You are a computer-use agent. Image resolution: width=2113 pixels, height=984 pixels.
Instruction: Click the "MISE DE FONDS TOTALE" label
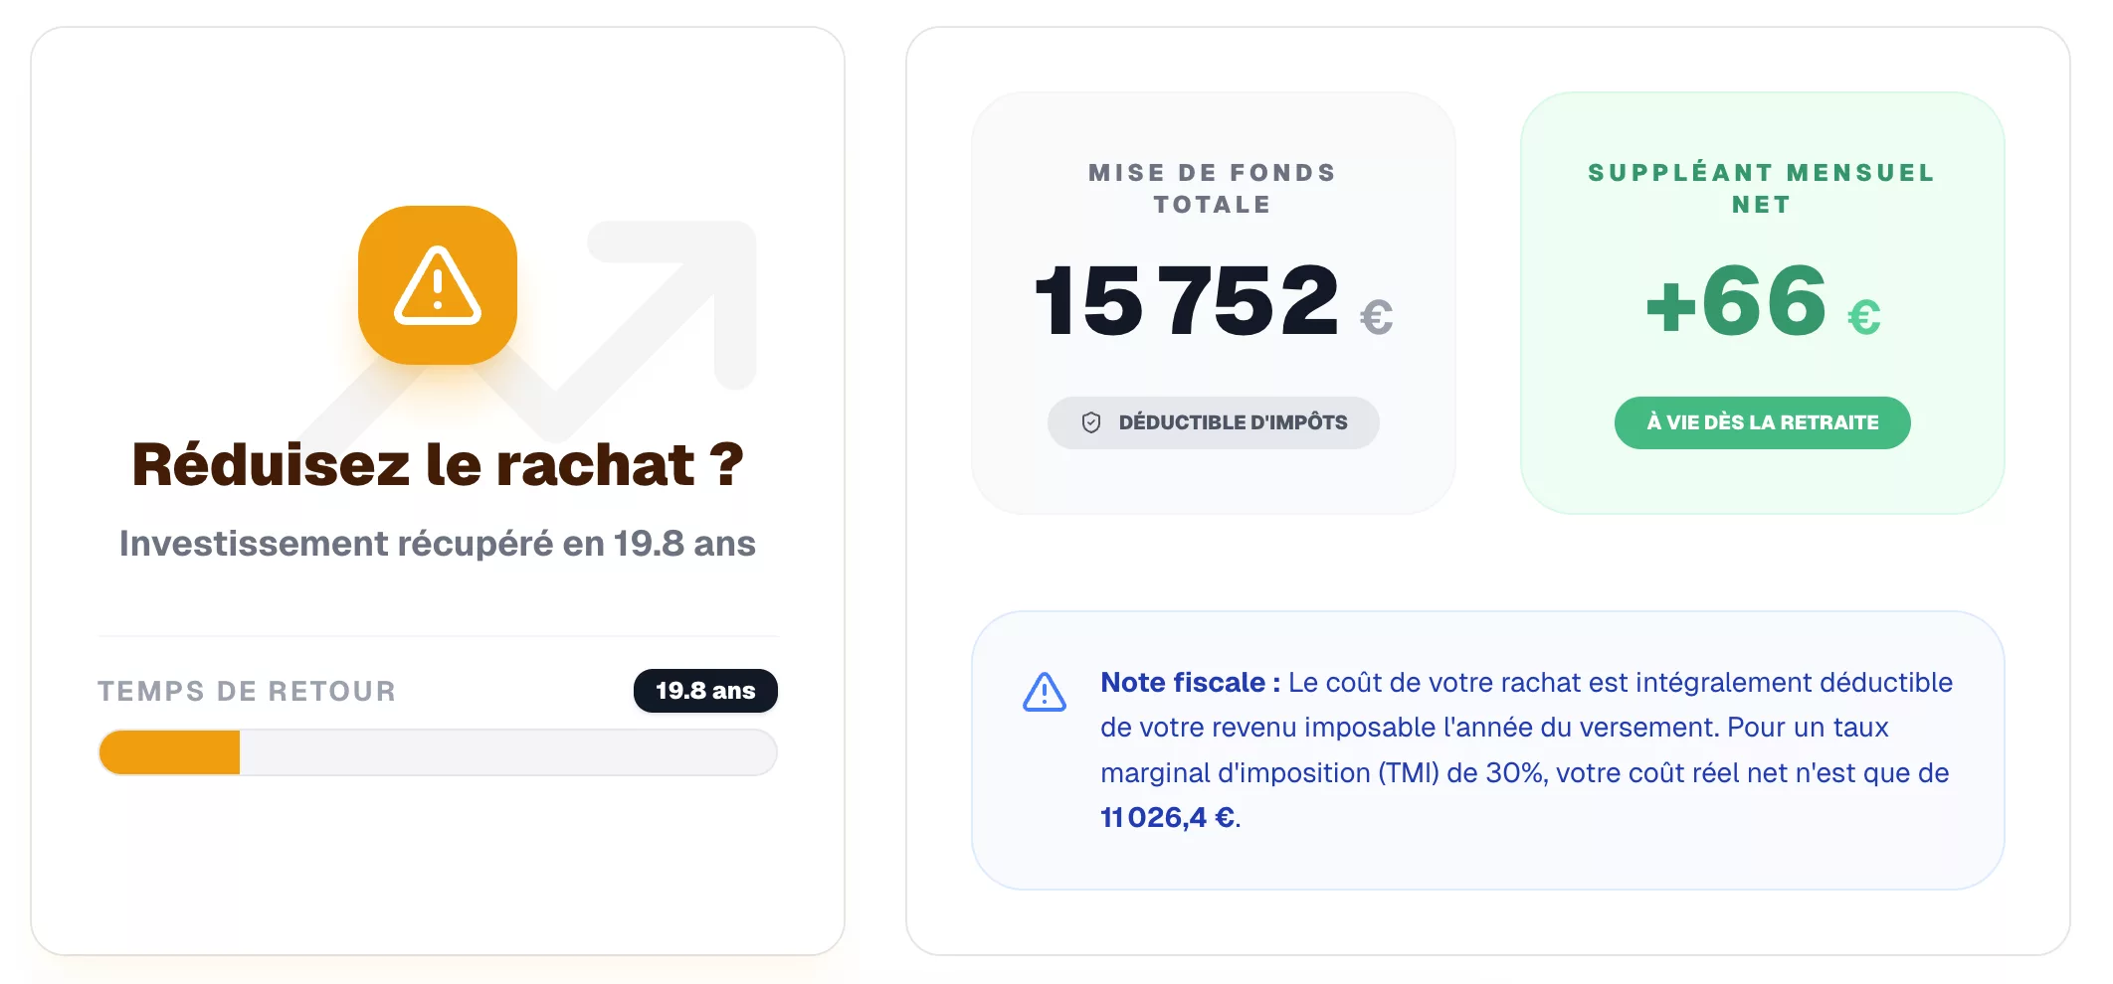1213,189
